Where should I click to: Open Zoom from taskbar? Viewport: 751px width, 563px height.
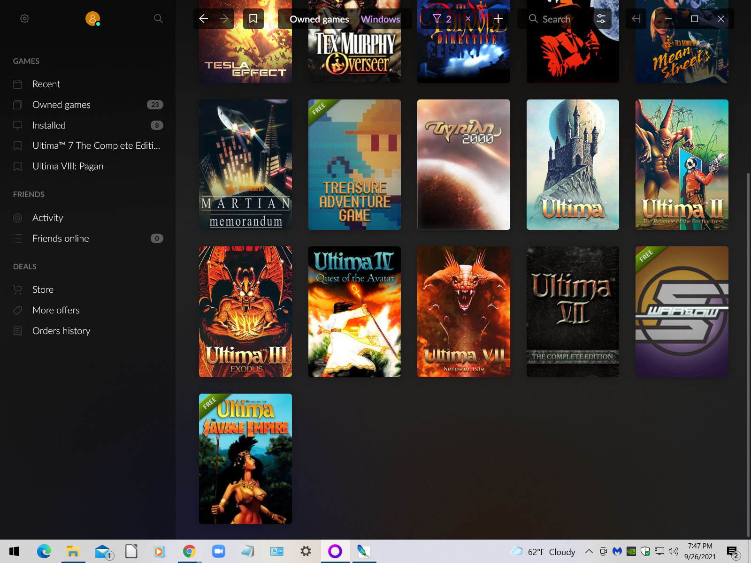pyautogui.click(x=218, y=551)
